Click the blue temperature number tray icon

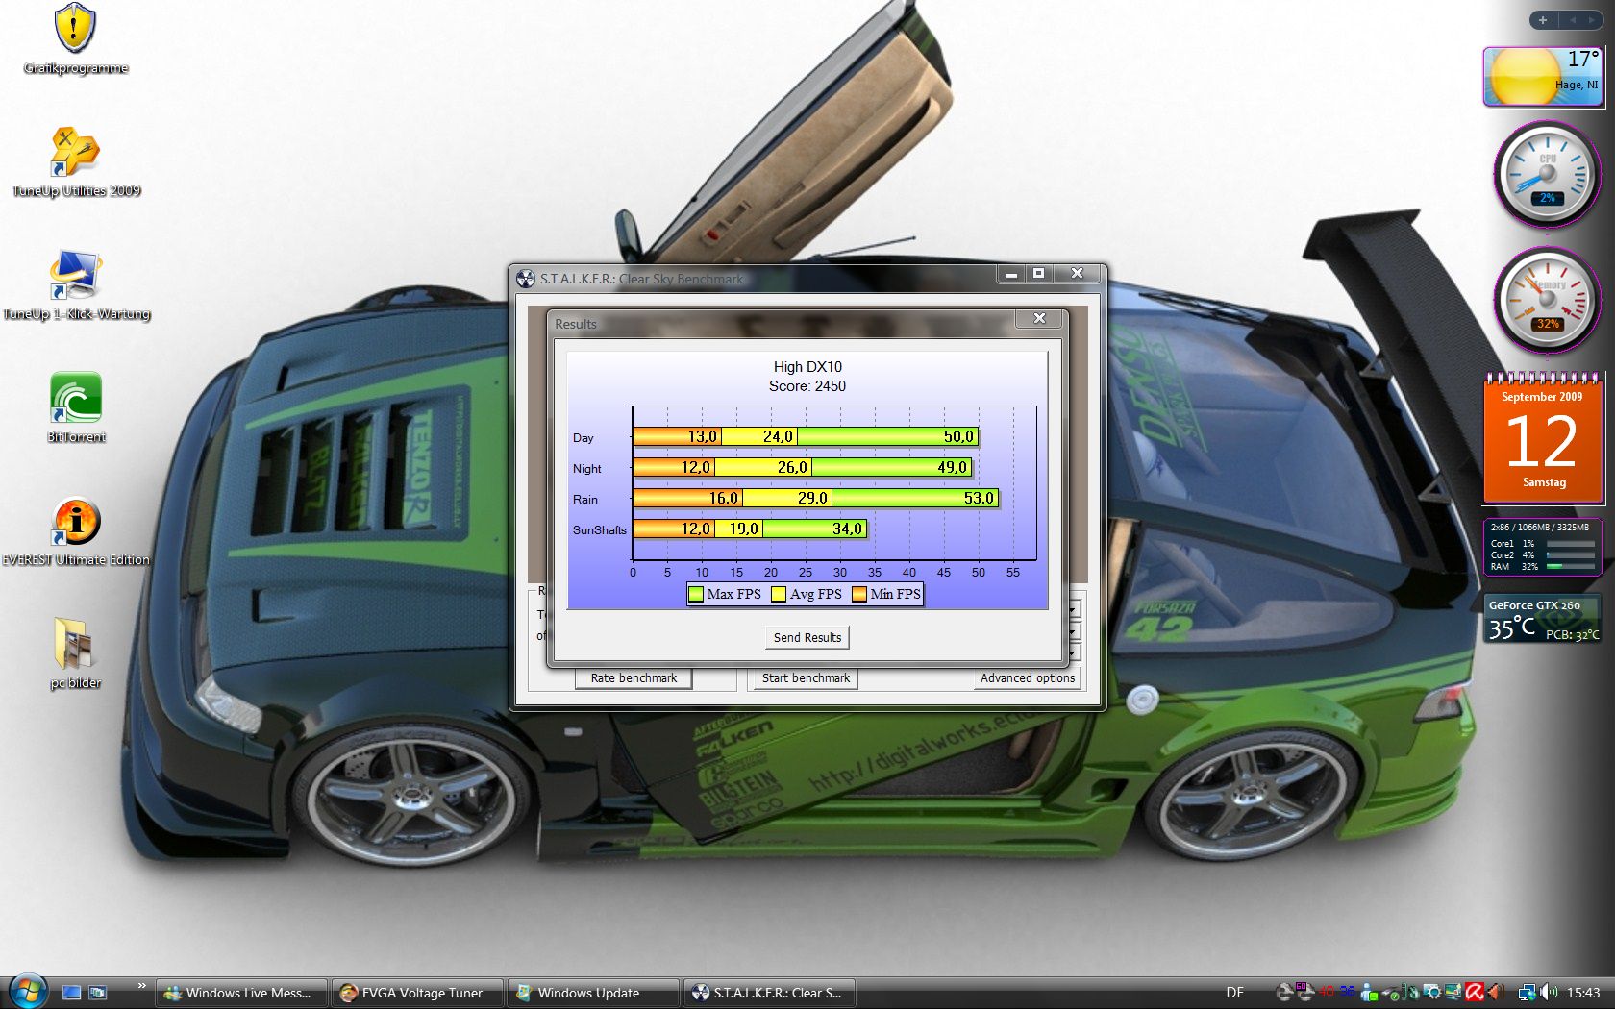click(1348, 992)
